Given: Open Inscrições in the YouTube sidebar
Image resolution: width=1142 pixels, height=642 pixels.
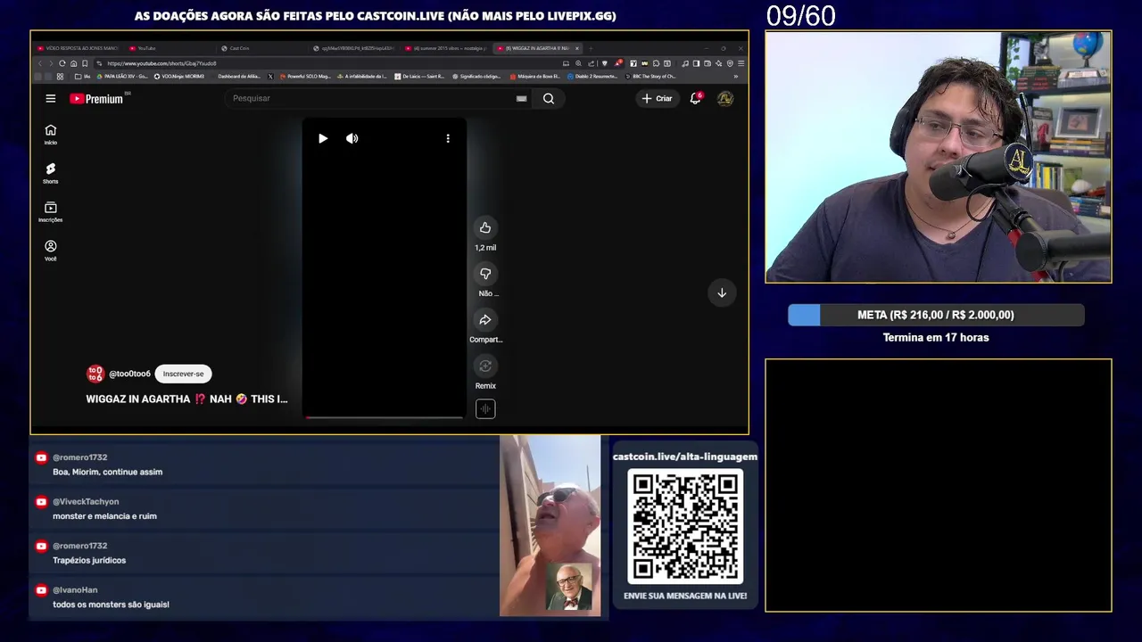Looking at the screenshot, I should tap(51, 212).
